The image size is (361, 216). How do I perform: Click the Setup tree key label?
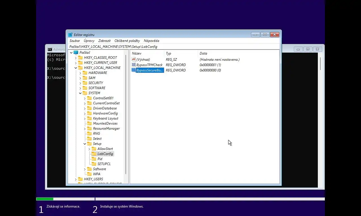pyautogui.click(x=97, y=144)
